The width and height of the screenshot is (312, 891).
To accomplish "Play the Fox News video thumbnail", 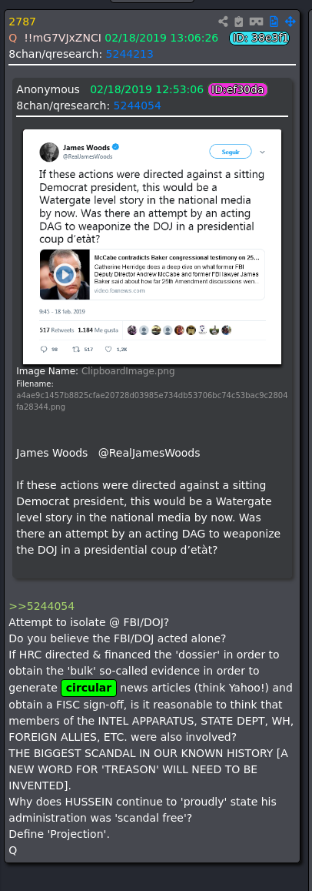I will click(65, 275).
